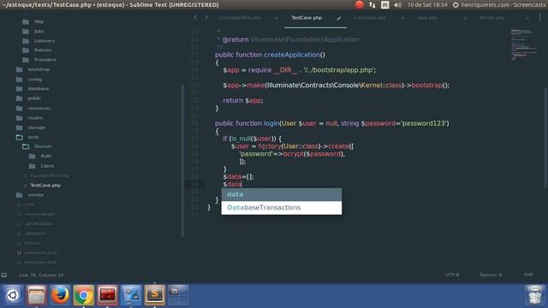Switch to Sublime Text in the dock
The image size is (548, 308).
pos(155,295)
